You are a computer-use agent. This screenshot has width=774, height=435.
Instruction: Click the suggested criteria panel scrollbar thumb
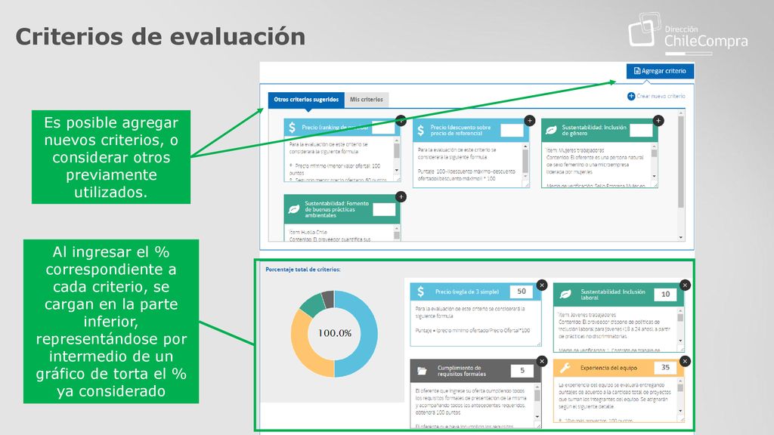tap(681, 162)
